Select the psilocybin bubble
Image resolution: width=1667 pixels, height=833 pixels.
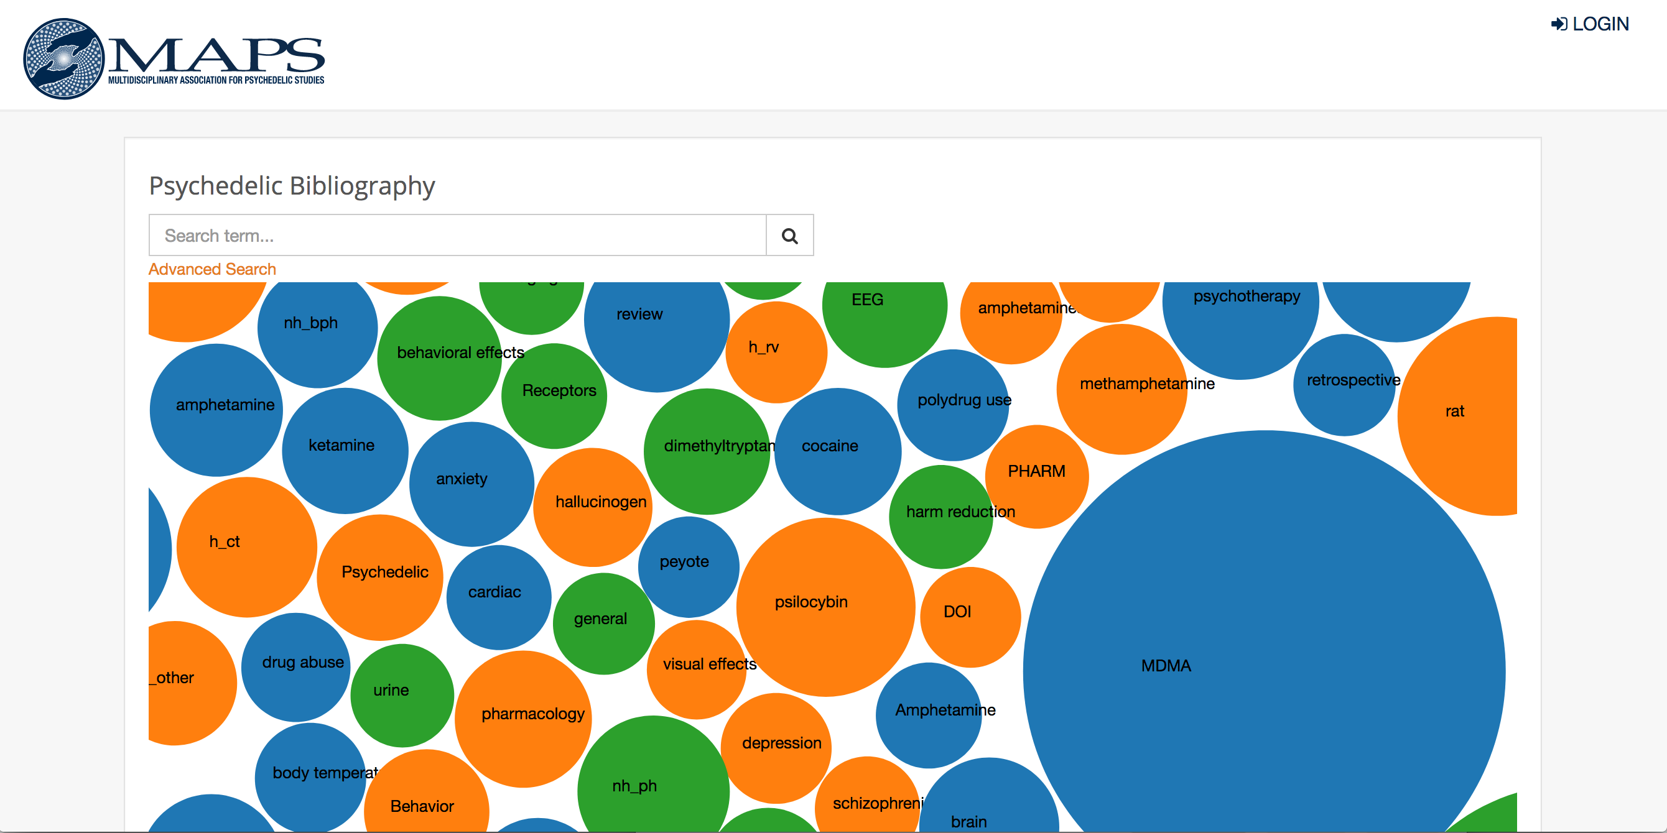[826, 607]
